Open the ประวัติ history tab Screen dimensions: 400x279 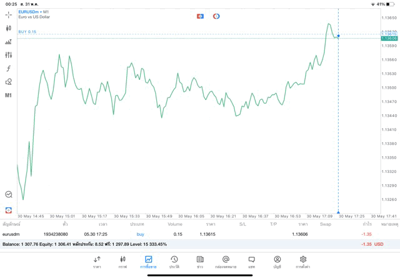point(174,262)
